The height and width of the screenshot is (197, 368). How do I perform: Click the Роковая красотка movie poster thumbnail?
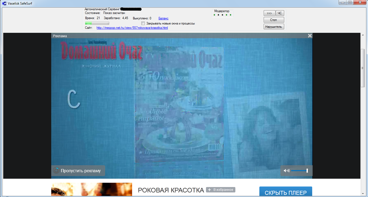coord(92,189)
